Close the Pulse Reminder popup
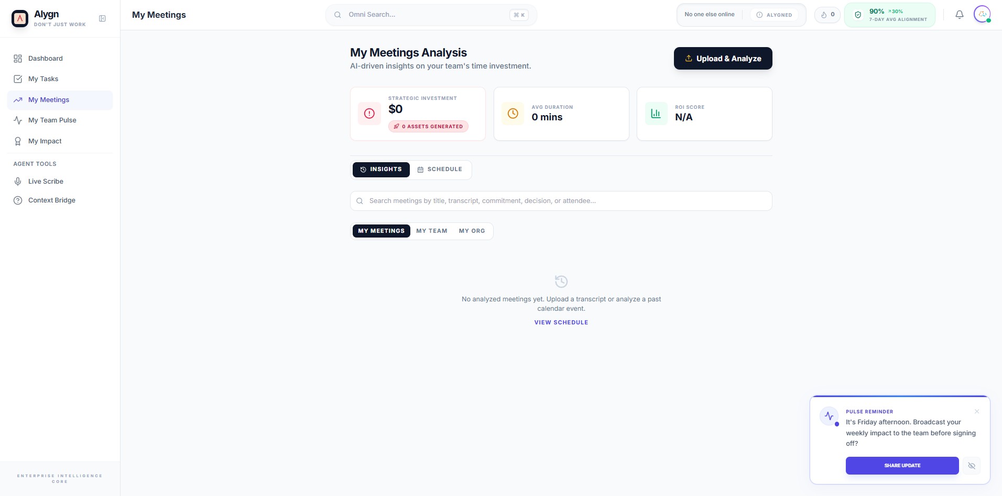 click(x=977, y=411)
